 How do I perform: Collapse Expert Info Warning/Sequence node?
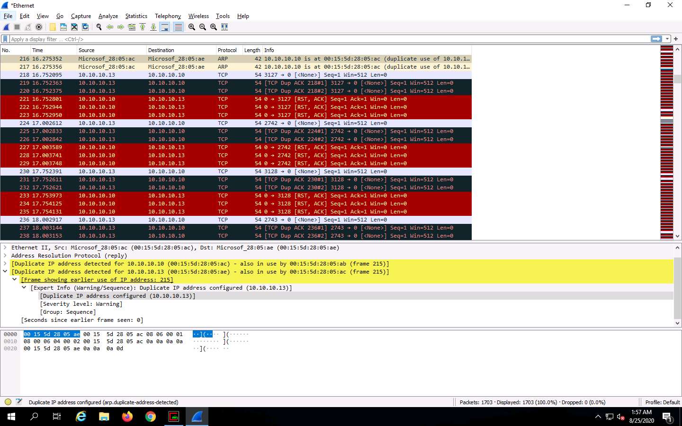pyautogui.click(x=24, y=288)
